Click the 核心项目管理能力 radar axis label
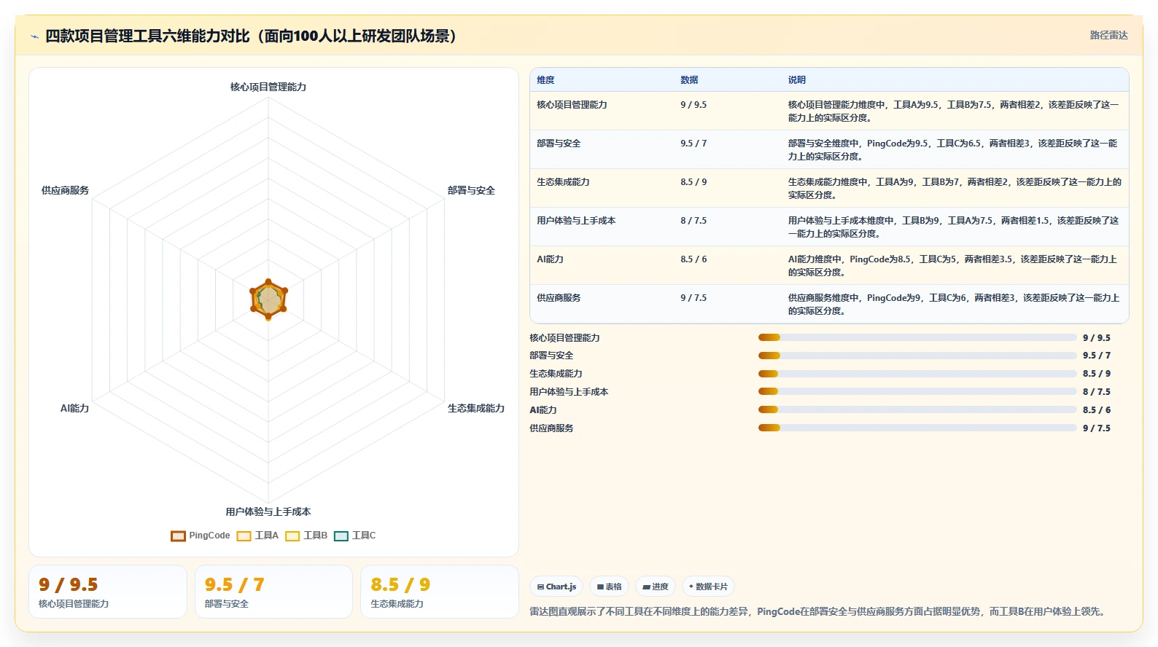This screenshot has height=647, width=1158. tap(268, 87)
